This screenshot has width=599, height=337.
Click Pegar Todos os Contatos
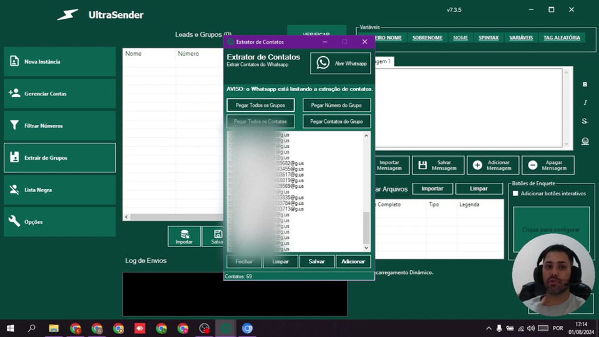[261, 122]
